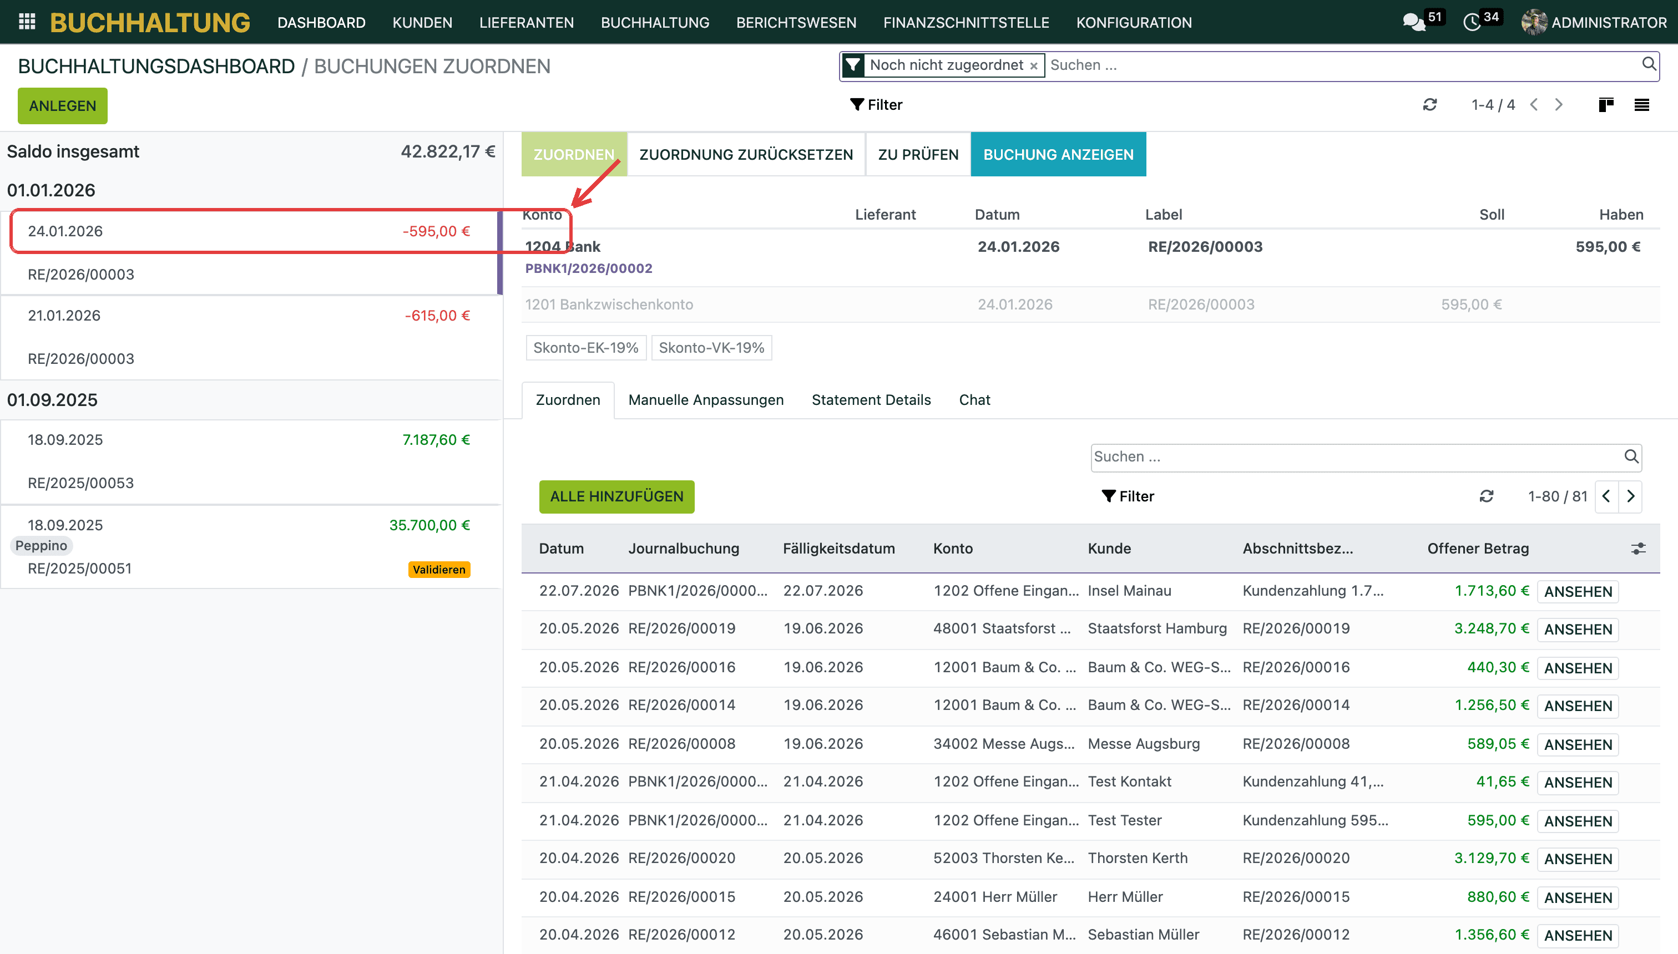Open the PBNK1/2026/00002 link
The height and width of the screenshot is (954, 1678).
[x=589, y=268]
